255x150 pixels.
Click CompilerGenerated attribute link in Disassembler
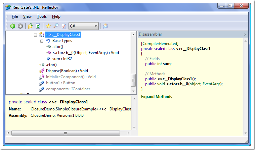(160, 44)
